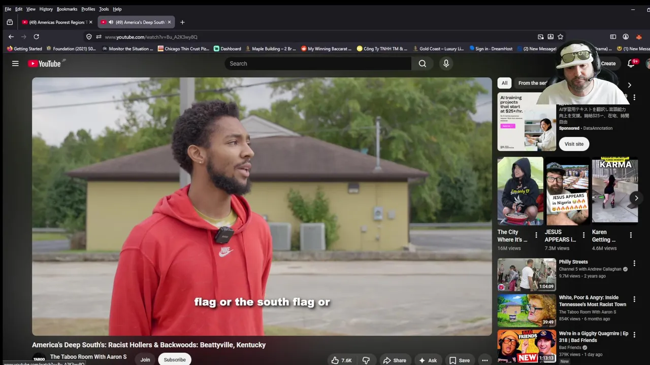Open the Firefox account icon
This screenshot has height=365, width=650.
pos(626,36)
